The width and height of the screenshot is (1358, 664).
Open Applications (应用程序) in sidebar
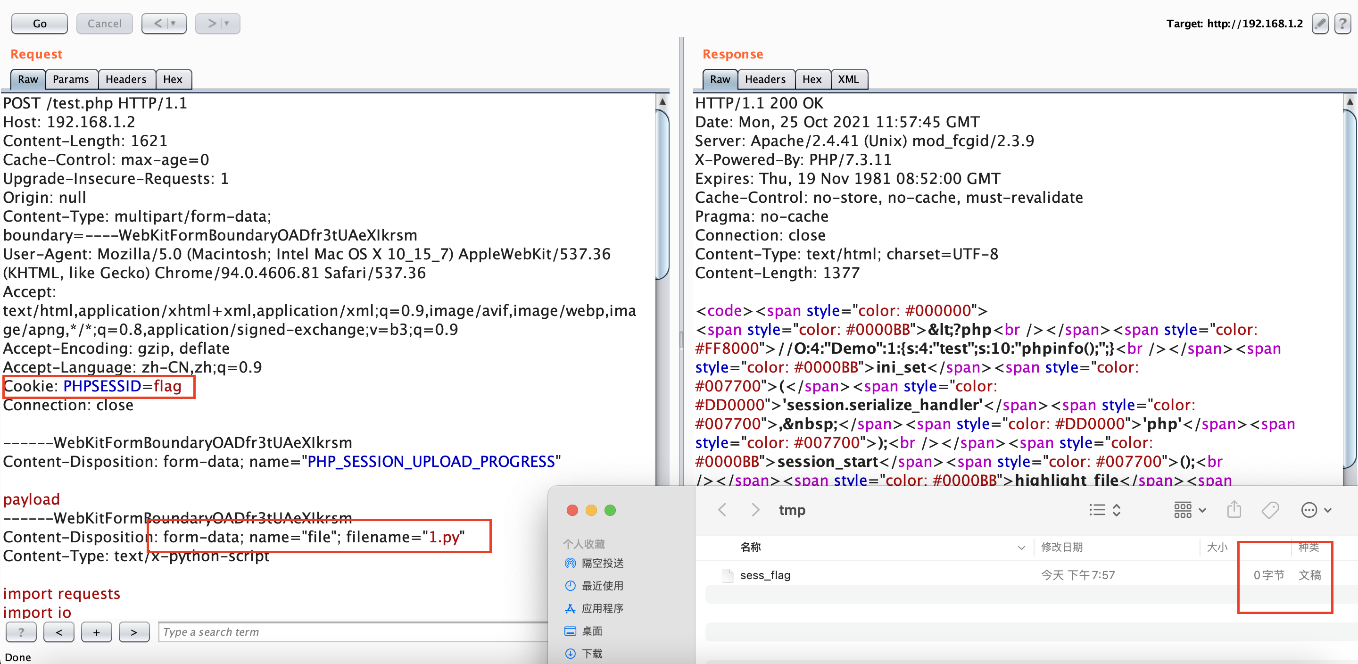coord(602,609)
